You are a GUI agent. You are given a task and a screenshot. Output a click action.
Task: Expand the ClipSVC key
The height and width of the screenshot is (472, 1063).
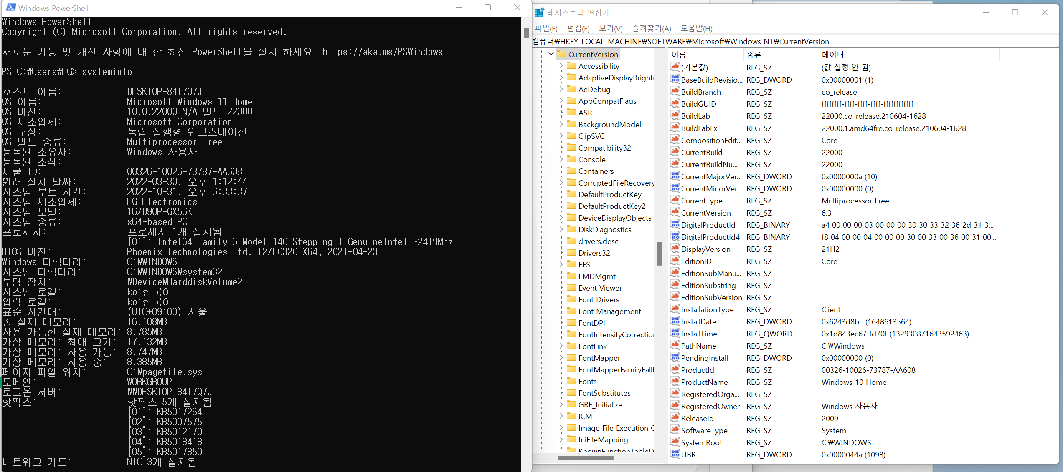pos(561,136)
